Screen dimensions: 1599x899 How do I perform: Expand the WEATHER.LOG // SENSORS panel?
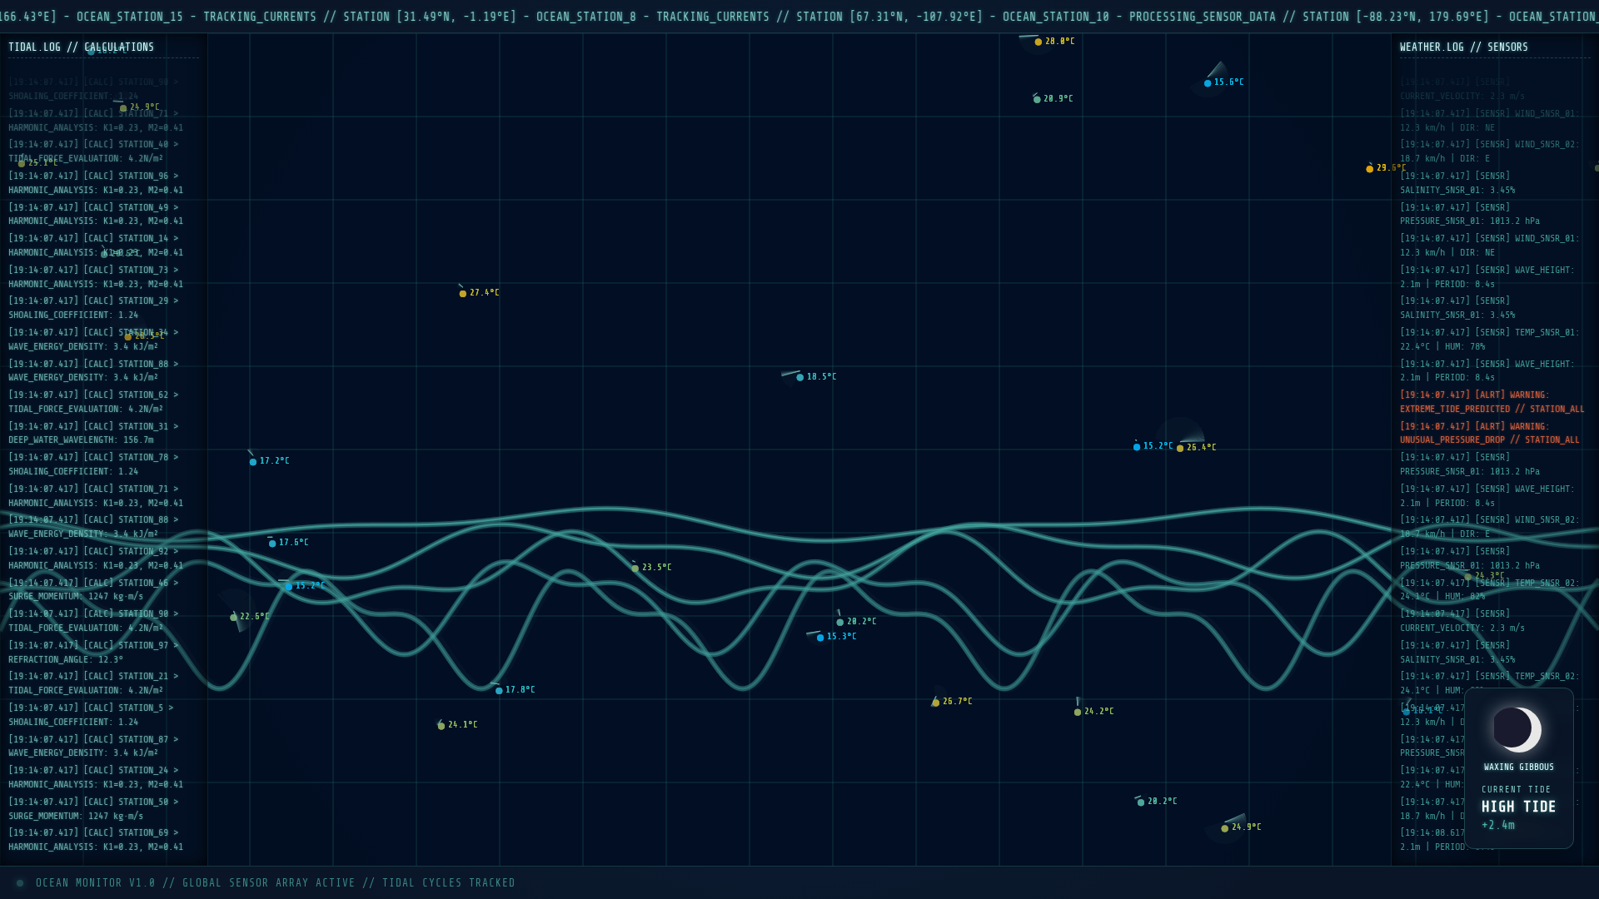tap(1463, 47)
